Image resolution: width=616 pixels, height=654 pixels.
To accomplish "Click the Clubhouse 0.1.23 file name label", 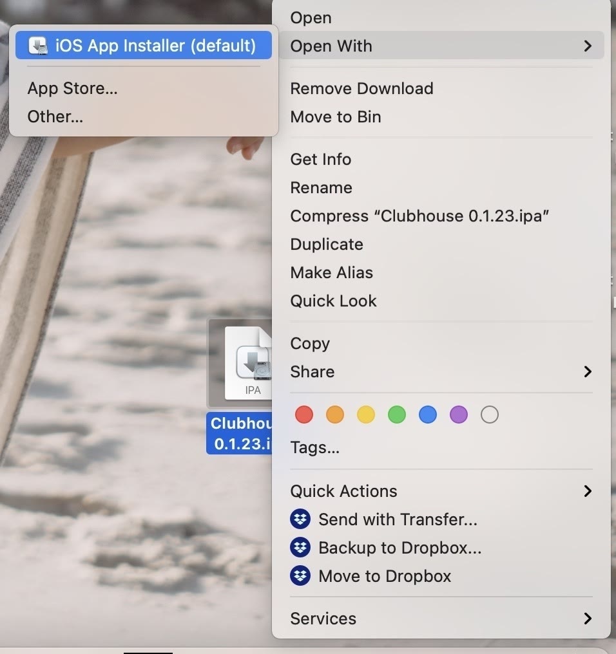I will pyautogui.click(x=241, y=434).
